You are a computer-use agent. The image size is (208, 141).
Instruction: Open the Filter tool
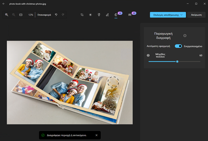coord(99,15)
